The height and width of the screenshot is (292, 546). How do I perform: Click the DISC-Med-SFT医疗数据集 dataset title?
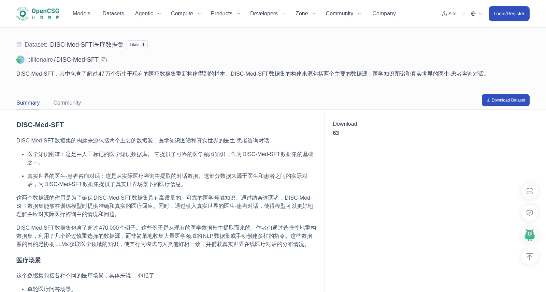pyautogui.click(x=87, y=45)
